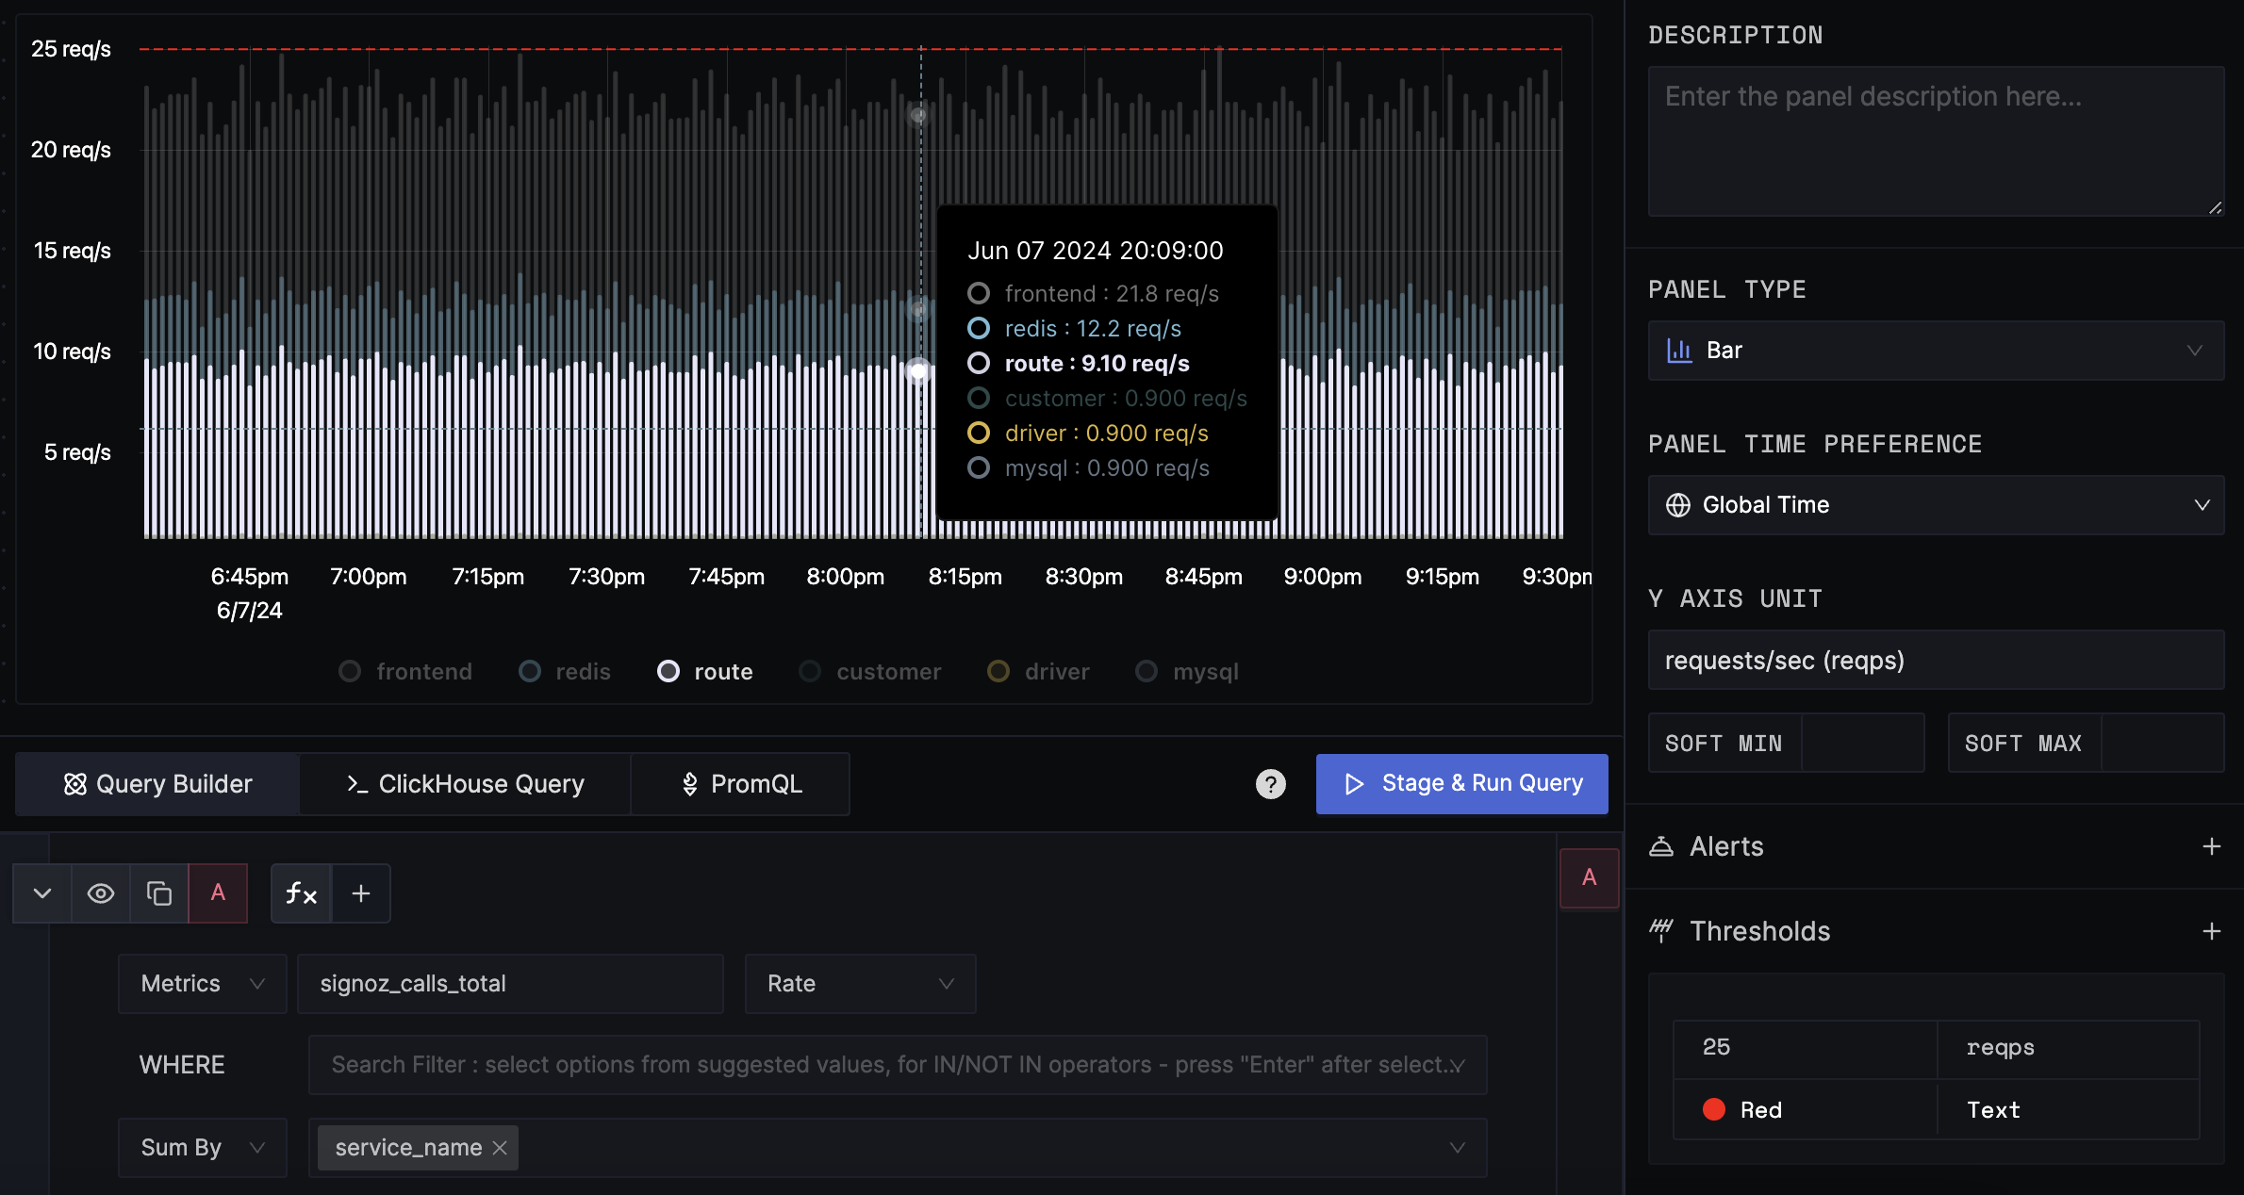This screenshot has width=2244, height=1195.
Task: Click the Query Builder tab
Action: [x=157, y=783]
